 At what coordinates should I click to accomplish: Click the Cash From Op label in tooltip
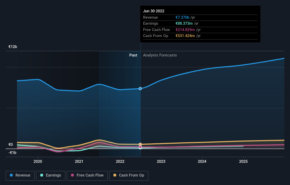click(155, 36)
